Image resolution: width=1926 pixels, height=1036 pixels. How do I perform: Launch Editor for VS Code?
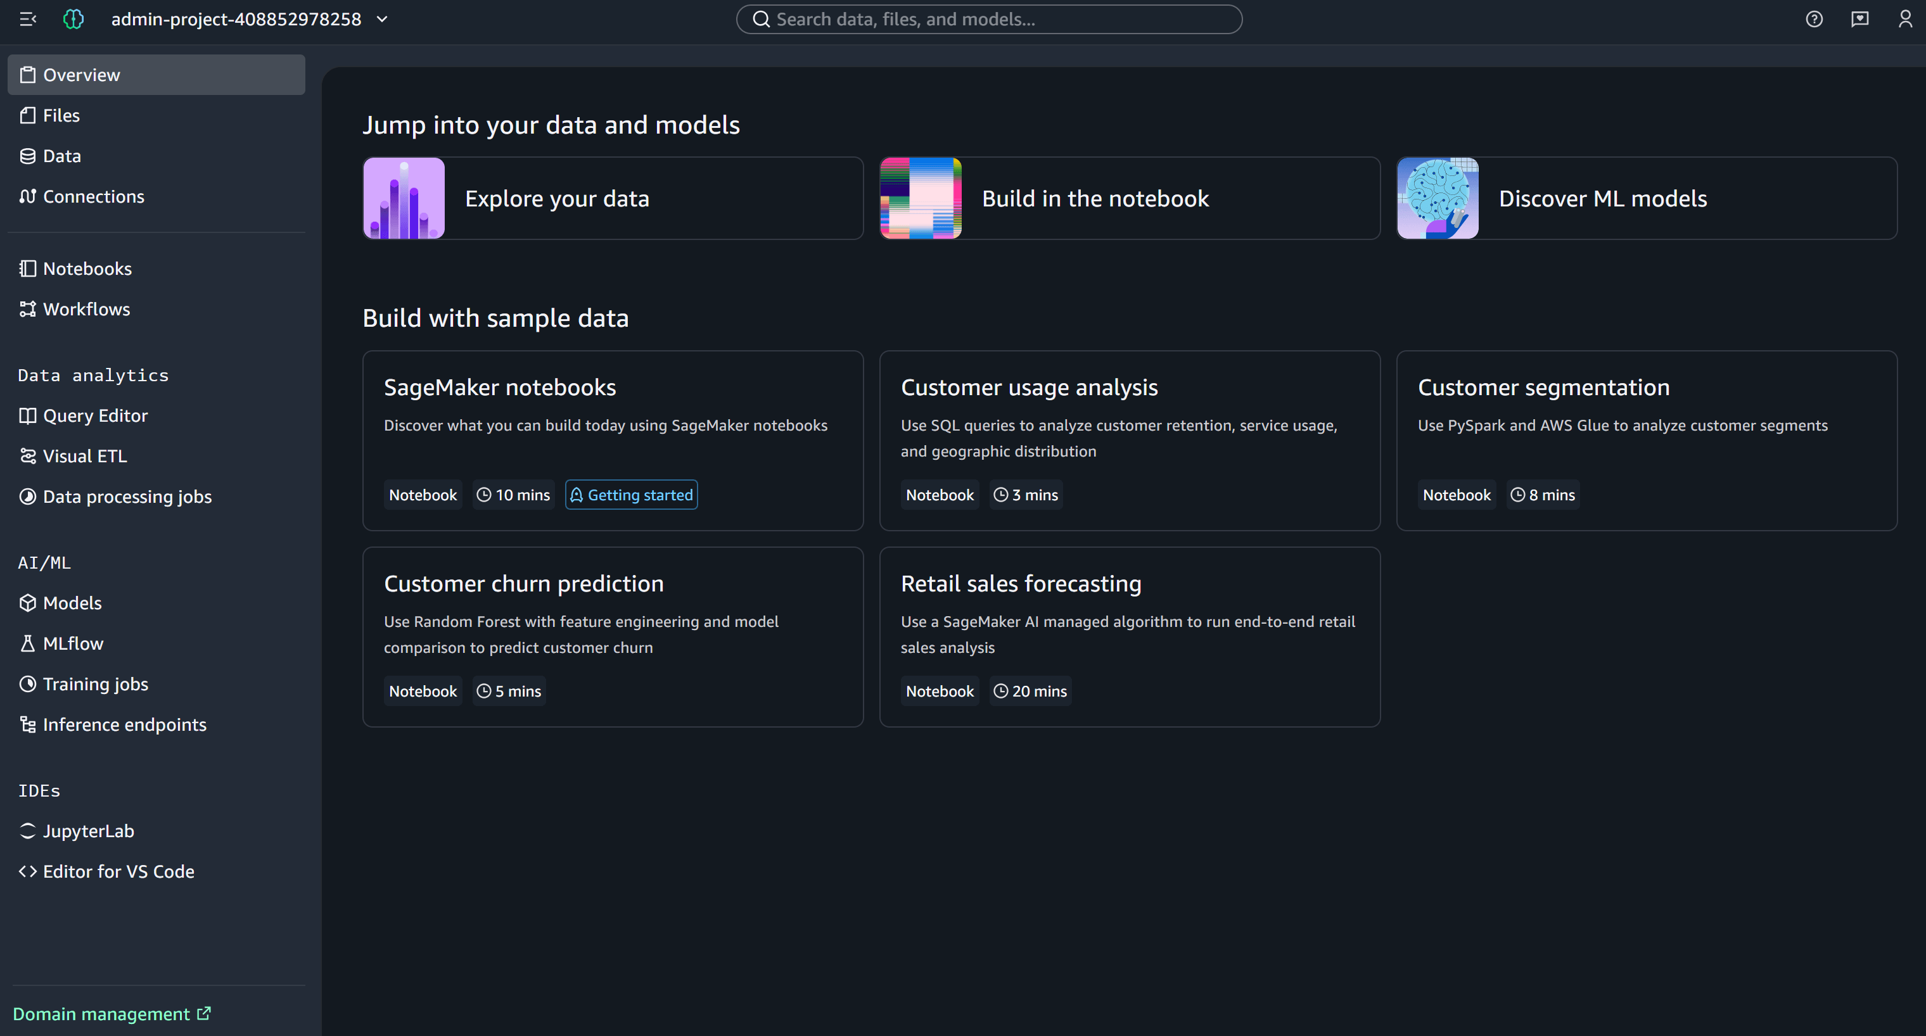click(156, 871)
